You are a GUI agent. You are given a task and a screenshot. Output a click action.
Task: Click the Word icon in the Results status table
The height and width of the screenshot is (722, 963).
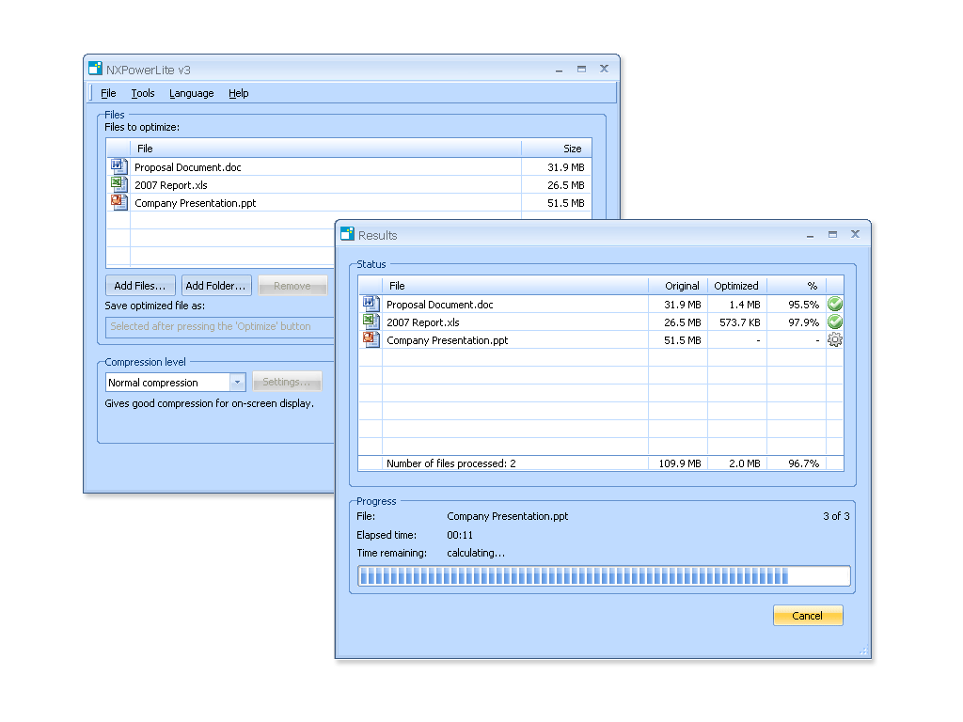pyautogui.click(x=371, y=304)
